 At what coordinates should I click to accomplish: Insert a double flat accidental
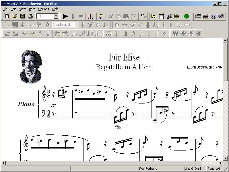point(178,25)
